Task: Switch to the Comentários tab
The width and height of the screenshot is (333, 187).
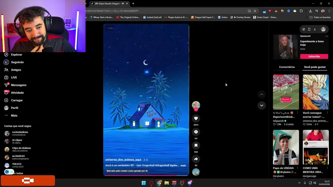Action: click(x=287, y=67)
